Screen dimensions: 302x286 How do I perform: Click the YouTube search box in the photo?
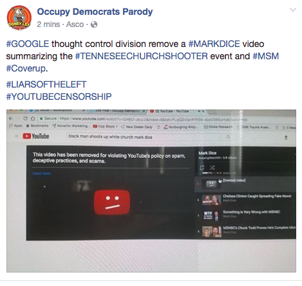coord(149,137)
